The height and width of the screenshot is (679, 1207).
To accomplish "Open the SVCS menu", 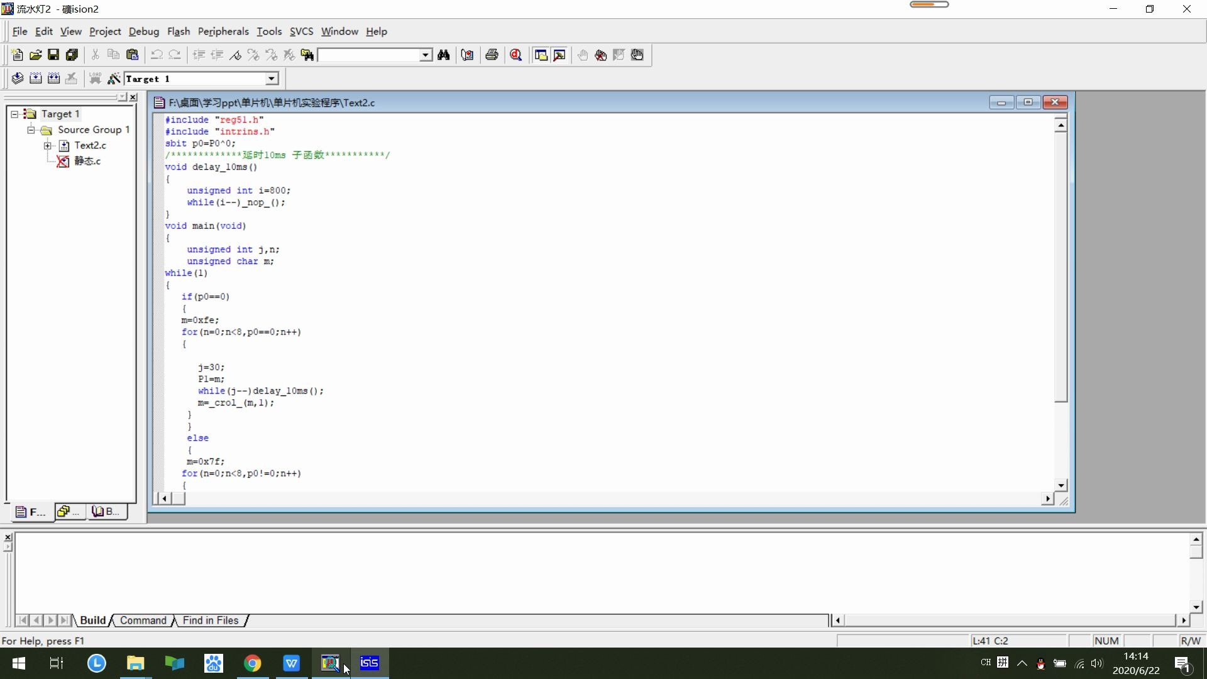I will point(301,31).
